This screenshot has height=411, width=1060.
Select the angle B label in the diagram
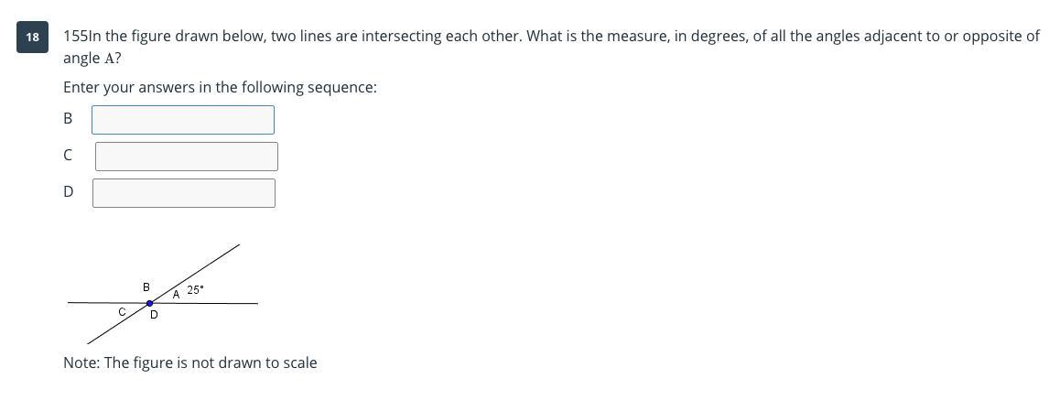click(146, 287)
